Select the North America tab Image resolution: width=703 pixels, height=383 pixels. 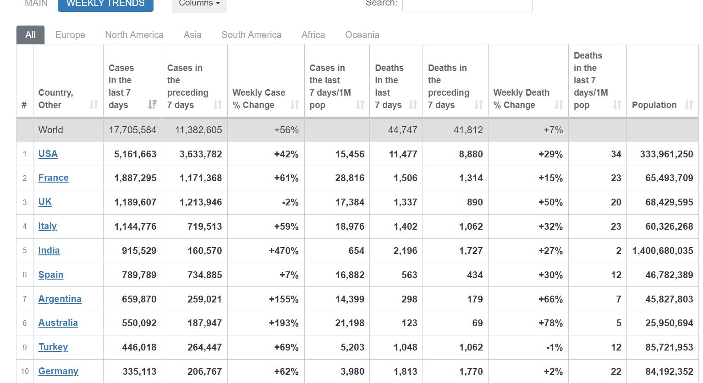pyautogui.click(x=134, y=35)
